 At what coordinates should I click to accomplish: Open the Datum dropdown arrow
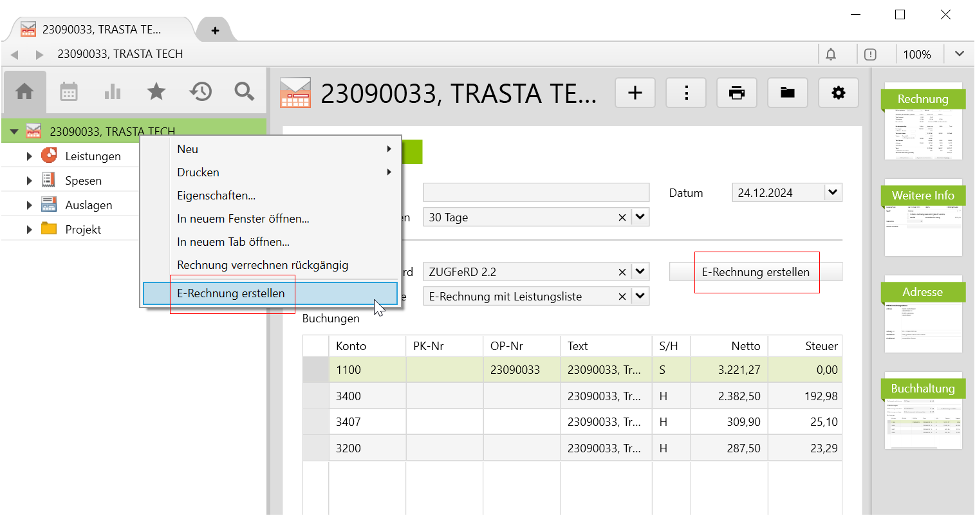pyautogui.click(x=833, y=192)
